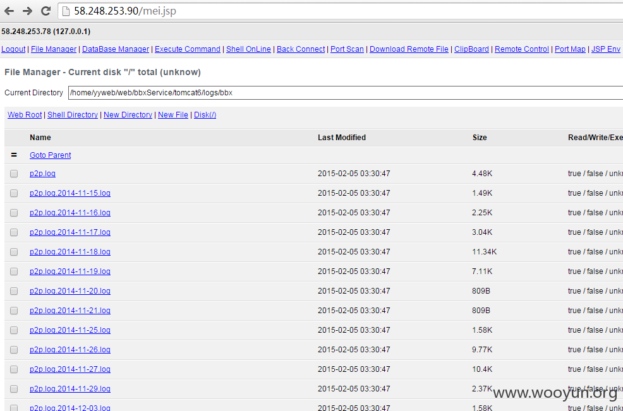Open Execute Command page
The width and height of the screenshot is (623, 411).
pyautogui.click(x=188, y=49)
